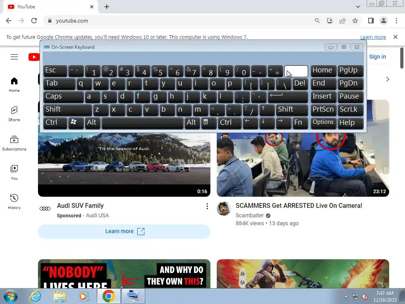Open Audi SUV Family video thumbnail
Screen dimensions: 405x304
coord(124,164)
